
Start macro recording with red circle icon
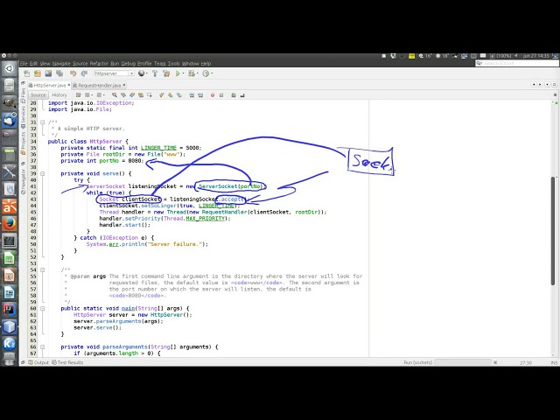tap(213, 95)
